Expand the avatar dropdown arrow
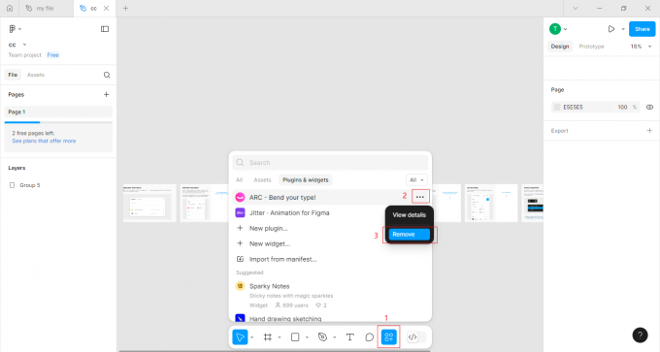Image resolution: width=660 pixels, height=352 pixels. click(x=565, y=29)
